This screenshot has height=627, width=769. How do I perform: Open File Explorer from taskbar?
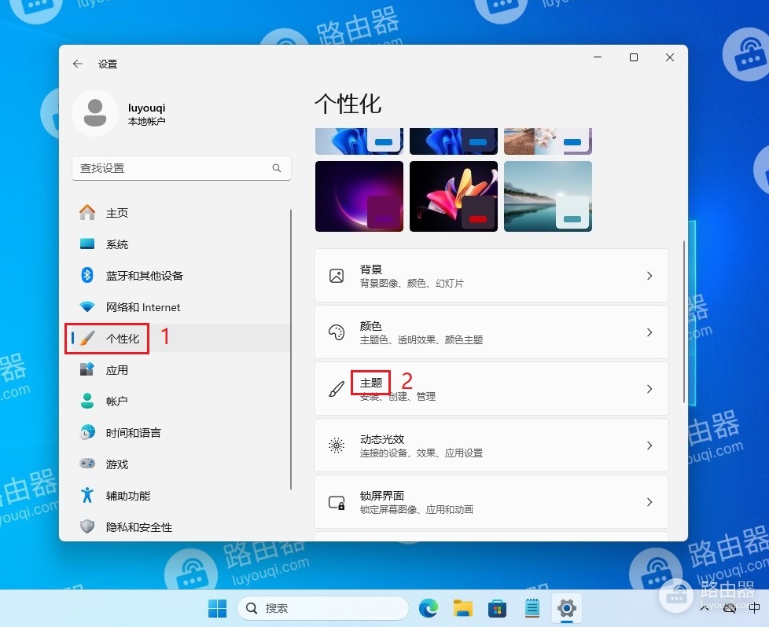point(462,608)
